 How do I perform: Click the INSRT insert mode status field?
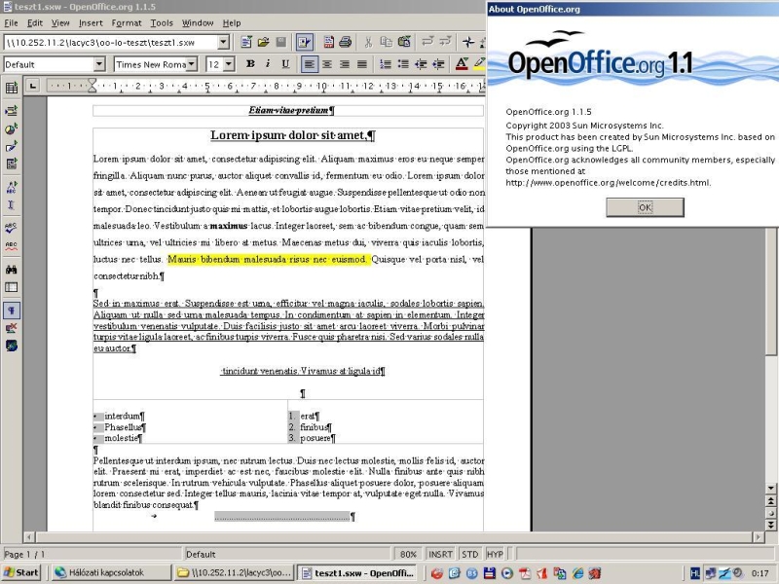pos(440,554)
